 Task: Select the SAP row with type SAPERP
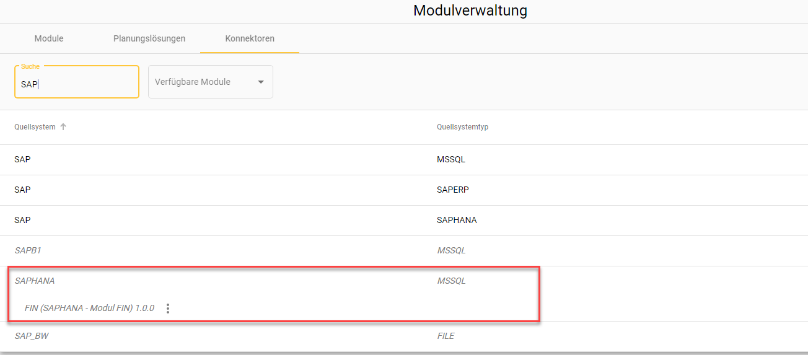(x=22, y=190)
